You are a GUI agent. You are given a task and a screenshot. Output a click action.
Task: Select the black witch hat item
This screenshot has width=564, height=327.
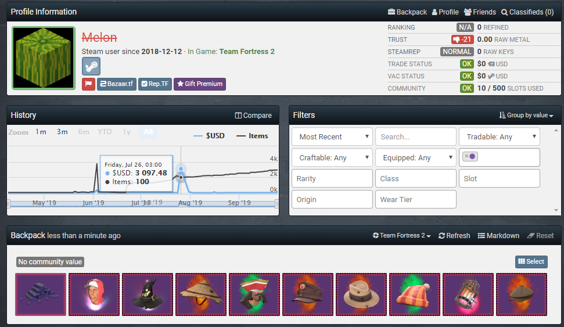[x=148, y=294]
